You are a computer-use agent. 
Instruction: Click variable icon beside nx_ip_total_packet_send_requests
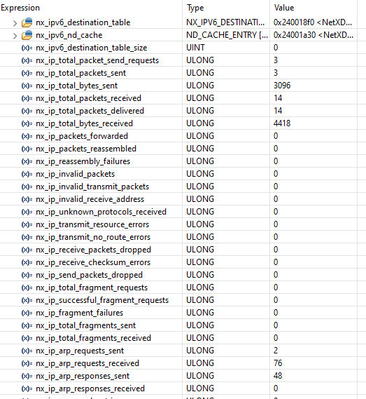click(27, 60)
